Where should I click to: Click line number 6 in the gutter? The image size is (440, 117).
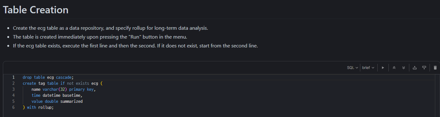(x=13, y=107)
